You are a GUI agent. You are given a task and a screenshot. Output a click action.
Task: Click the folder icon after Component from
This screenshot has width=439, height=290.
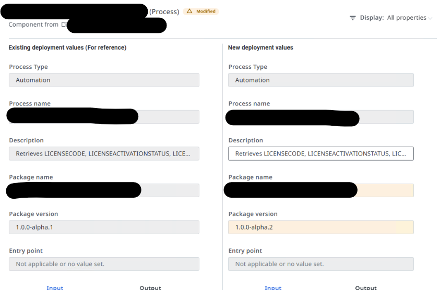click(x=64, y=25)
